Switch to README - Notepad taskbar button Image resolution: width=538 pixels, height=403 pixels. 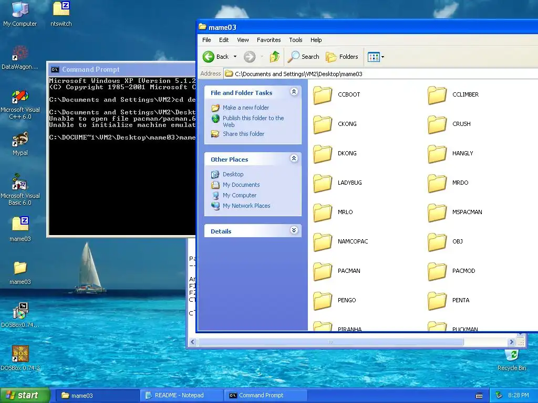click(x=181, y=396)
